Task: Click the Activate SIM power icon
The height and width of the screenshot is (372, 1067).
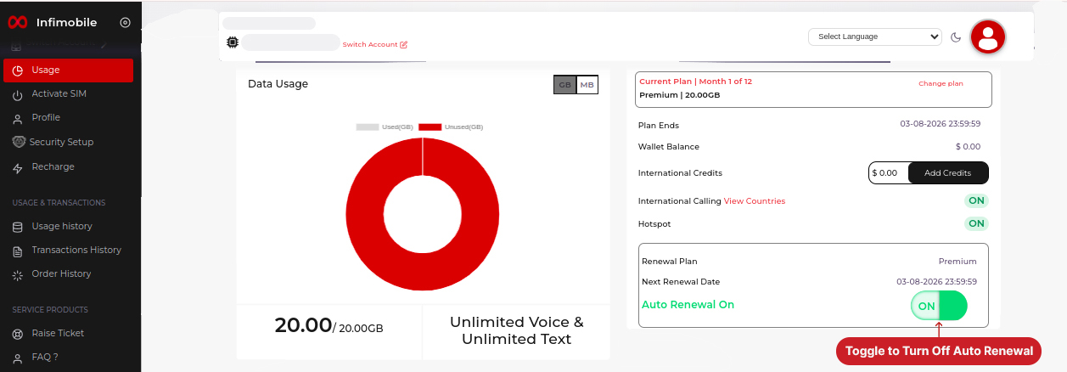Action: click(18, 94)
